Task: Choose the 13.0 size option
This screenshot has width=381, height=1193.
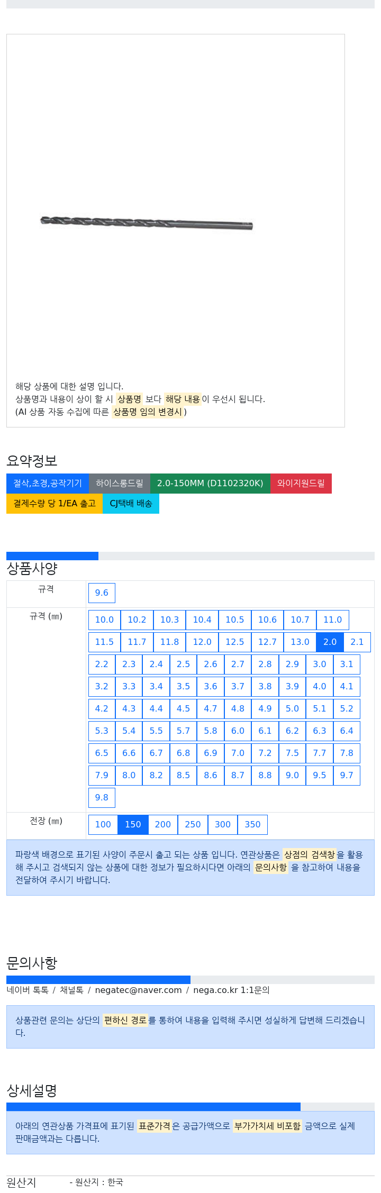Action: point(300,642)
